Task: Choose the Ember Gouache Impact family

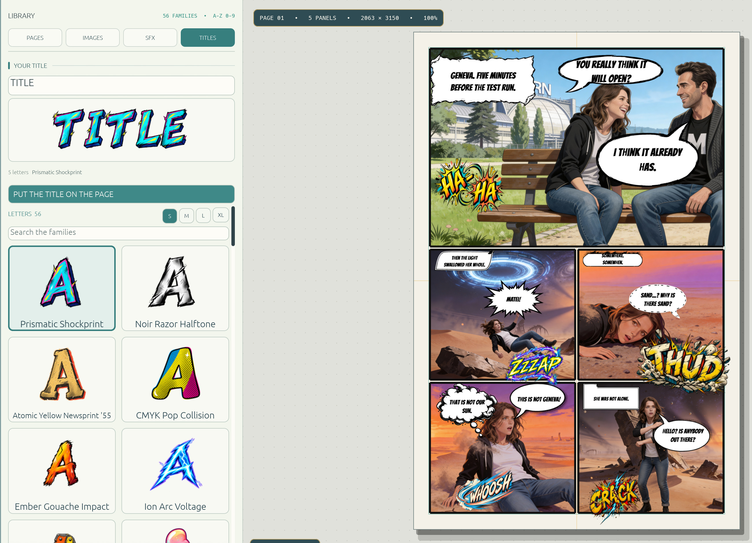Action: click(62, 471)
